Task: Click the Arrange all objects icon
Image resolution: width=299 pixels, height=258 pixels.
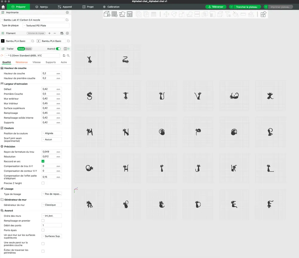Action: [129, 14]
